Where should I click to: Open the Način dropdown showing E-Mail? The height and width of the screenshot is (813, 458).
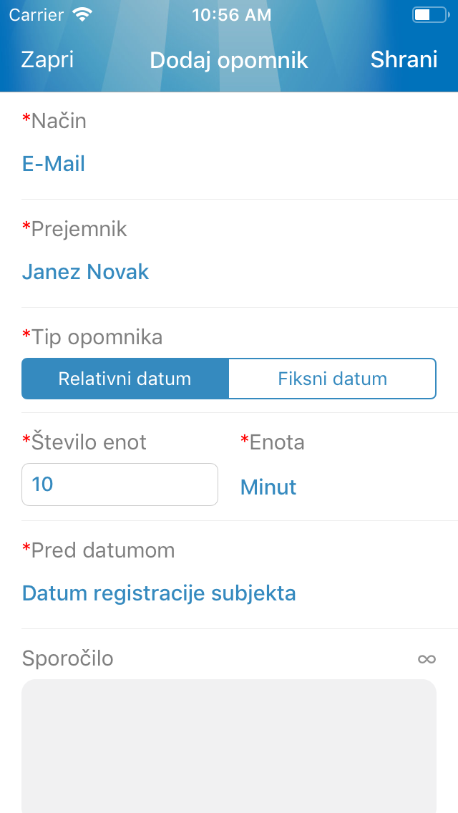click(x=54, y=164)
